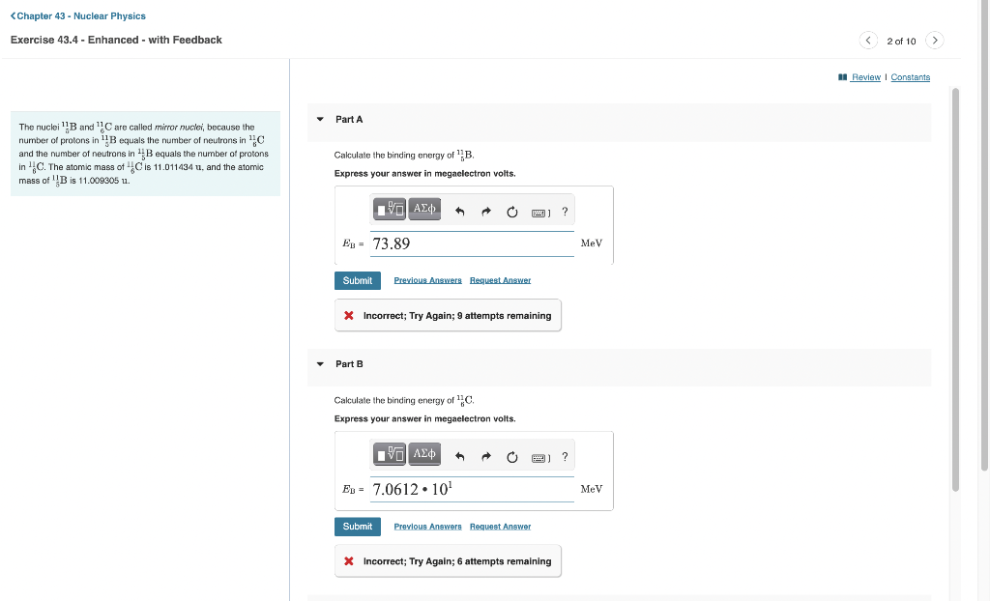This screenshot has width=990, height=601.
Task: Open Greek symbols button in Part B
Action: point(424,454)
